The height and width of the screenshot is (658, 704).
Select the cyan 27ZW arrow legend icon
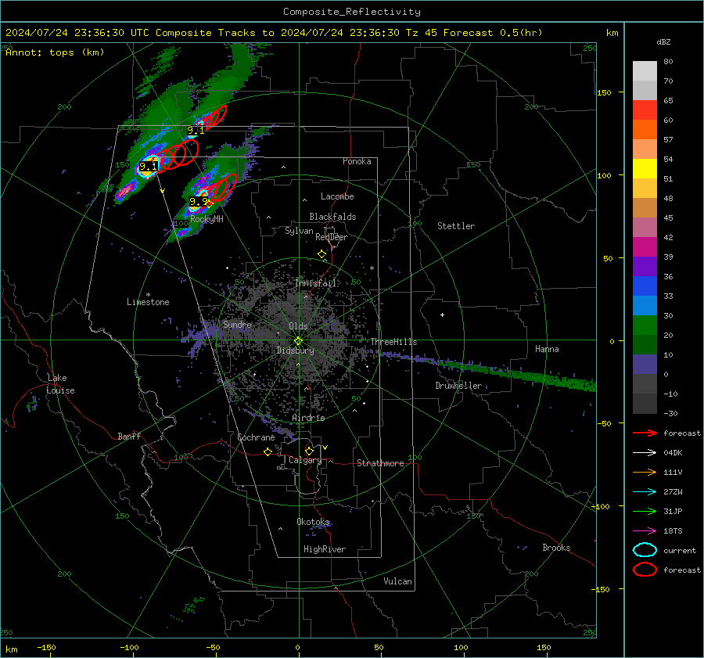pyautogui.click(x=645, y=492)
